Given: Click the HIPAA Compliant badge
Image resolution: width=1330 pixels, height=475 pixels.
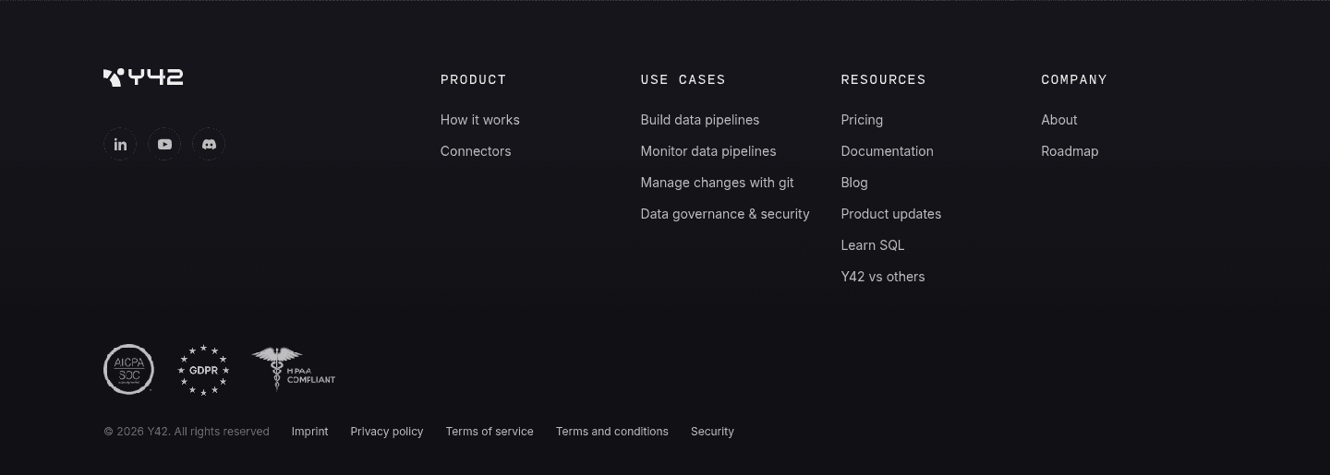Looking at the screenshot, I should pos(293,369).
